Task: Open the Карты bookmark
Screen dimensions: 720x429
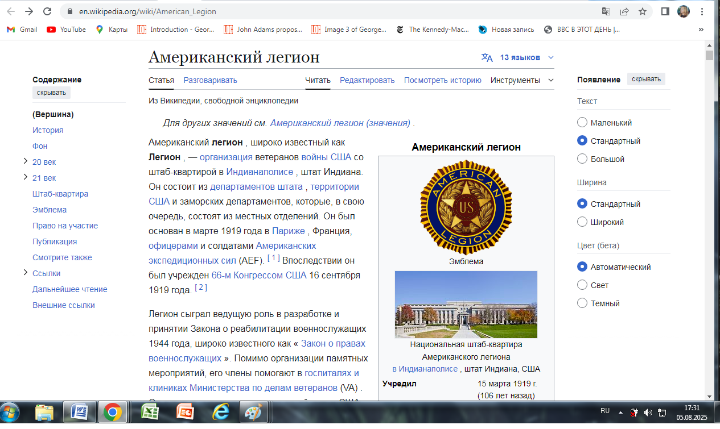Action: point(112,30)
